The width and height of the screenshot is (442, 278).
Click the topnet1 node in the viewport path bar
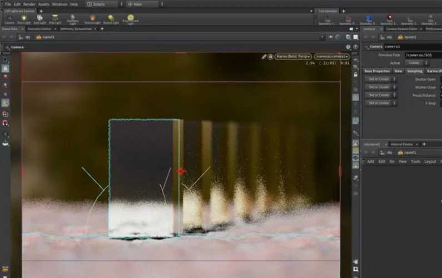46,37
